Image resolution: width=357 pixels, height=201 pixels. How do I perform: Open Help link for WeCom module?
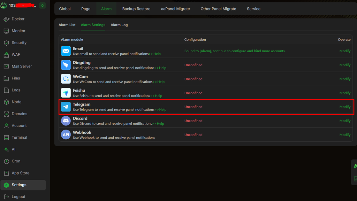point(159,82)
